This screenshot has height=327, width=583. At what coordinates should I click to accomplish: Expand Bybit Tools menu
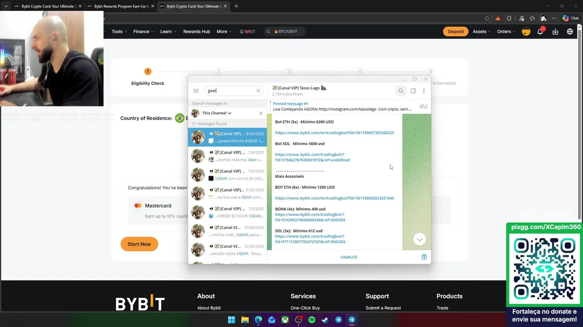point(120,31)
